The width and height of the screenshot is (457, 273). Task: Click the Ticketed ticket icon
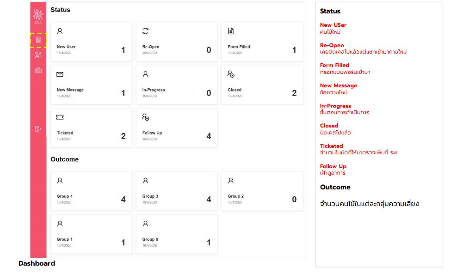point(60,117)
